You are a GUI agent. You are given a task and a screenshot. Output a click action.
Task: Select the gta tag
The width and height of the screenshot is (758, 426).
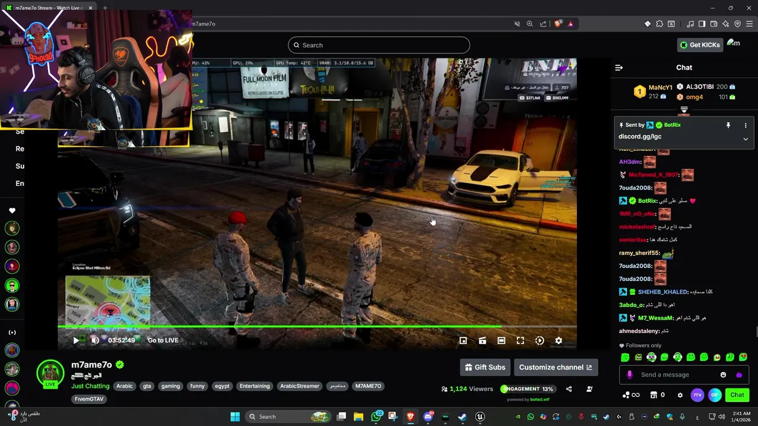pos(147,386)
